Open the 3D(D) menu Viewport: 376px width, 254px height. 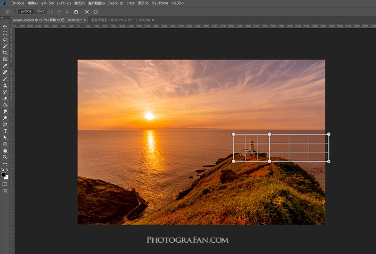coord(131,3)
